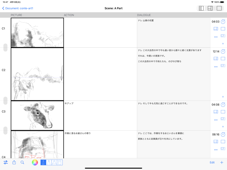Open the stopwatch timer for cut C4

223,134
